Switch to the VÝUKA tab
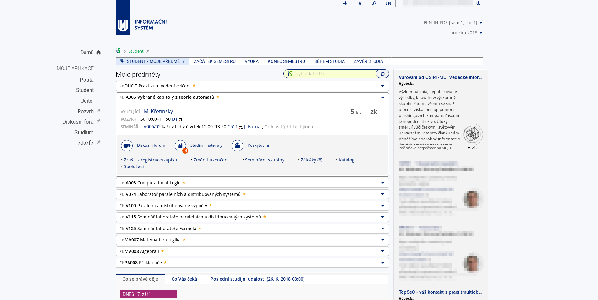This screenshot has height=300, width=598. (x=251, y=61)
